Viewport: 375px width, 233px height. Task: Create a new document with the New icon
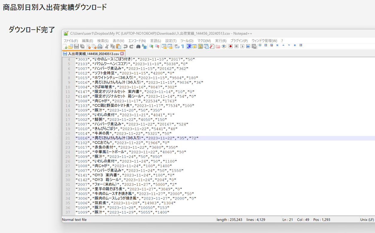click(x=65, y=46)
